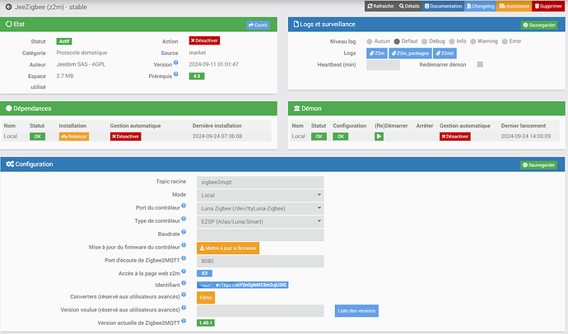This screenshot has height=334, width=568.
Task: Show help for Converters
Action: tap(184, 295)
